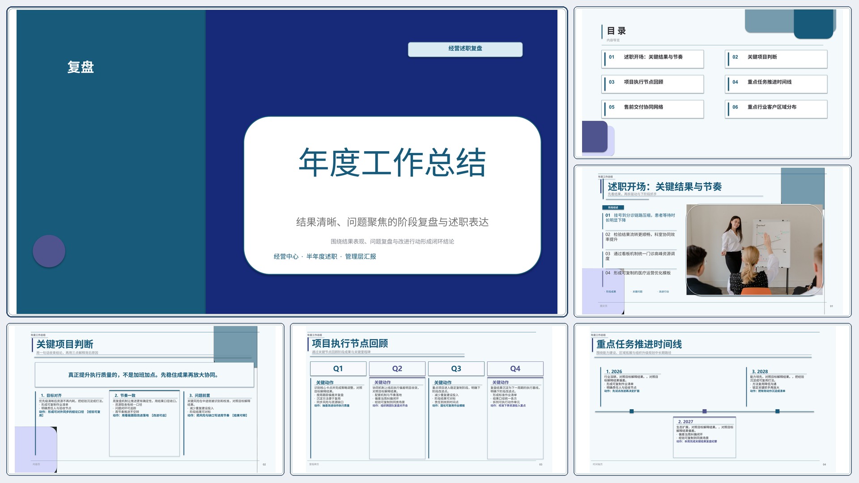Viewport: 859px width, 483px height.
Task: Select contents entry 01 述职开场
Action: pos(653,59)
